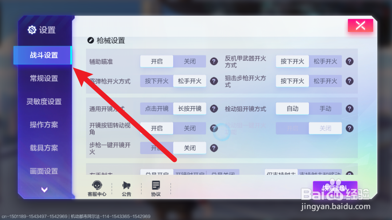Viewport: 392px width, 220px height.
Task: Show help for 步枪一键开镜开火
Action: coord(214,148)
